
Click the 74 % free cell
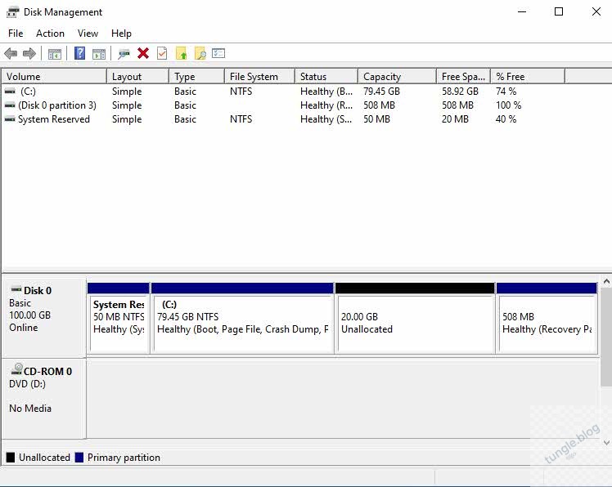coord(506,92)
